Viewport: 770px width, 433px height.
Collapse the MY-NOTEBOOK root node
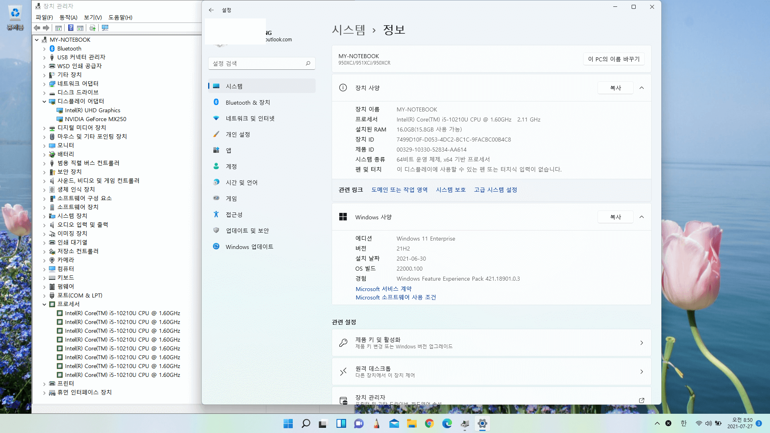[x=36, y=40]
